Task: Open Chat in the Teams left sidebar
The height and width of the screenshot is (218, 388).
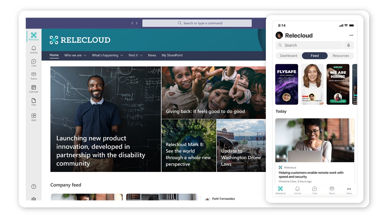Action: click(x=34, y=63)
